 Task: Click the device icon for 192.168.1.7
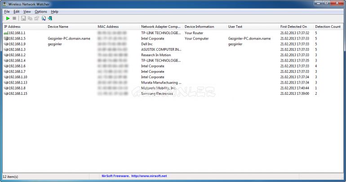[6, 71]
